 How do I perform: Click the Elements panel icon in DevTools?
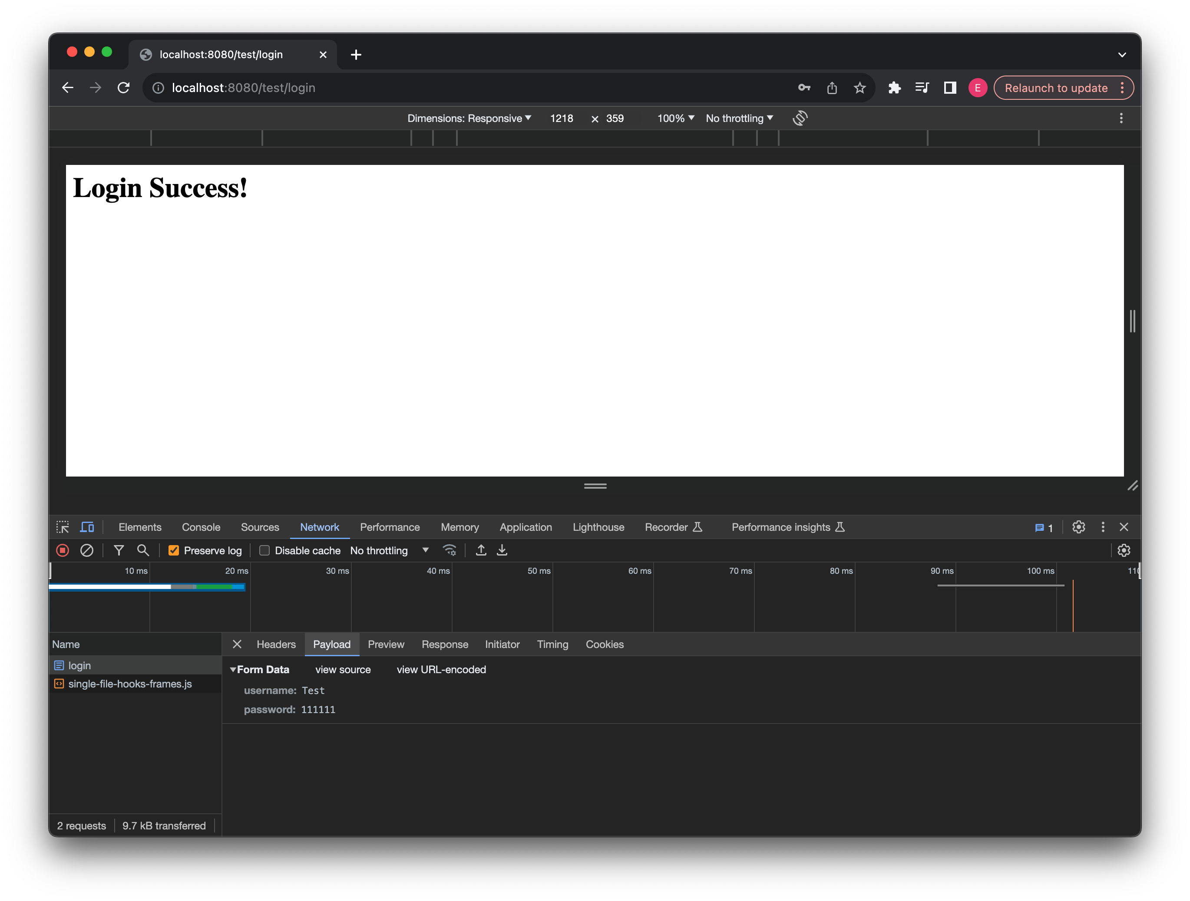tap(140, 527)
